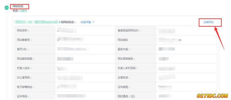
Task: Collapse details via 收起详情 chevron
Action: click(93, 22)
